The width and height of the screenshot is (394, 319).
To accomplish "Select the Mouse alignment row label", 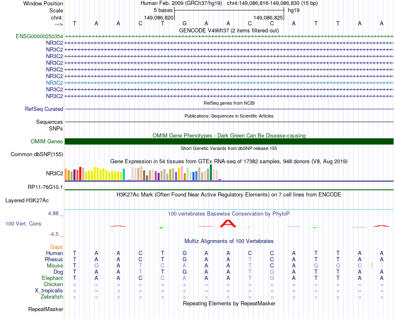I will tap(55, 266).
